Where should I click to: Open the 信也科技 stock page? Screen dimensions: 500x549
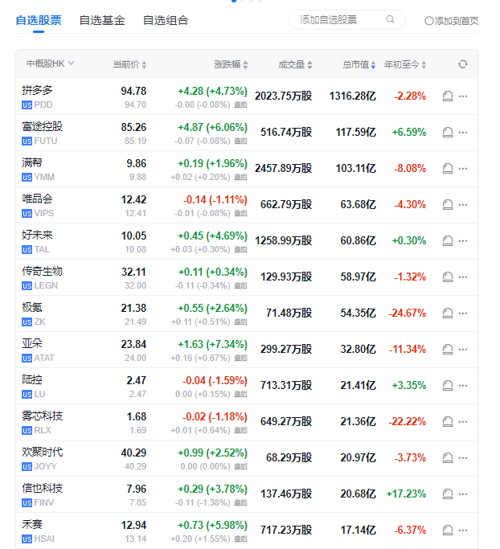(x=43, y=488)
